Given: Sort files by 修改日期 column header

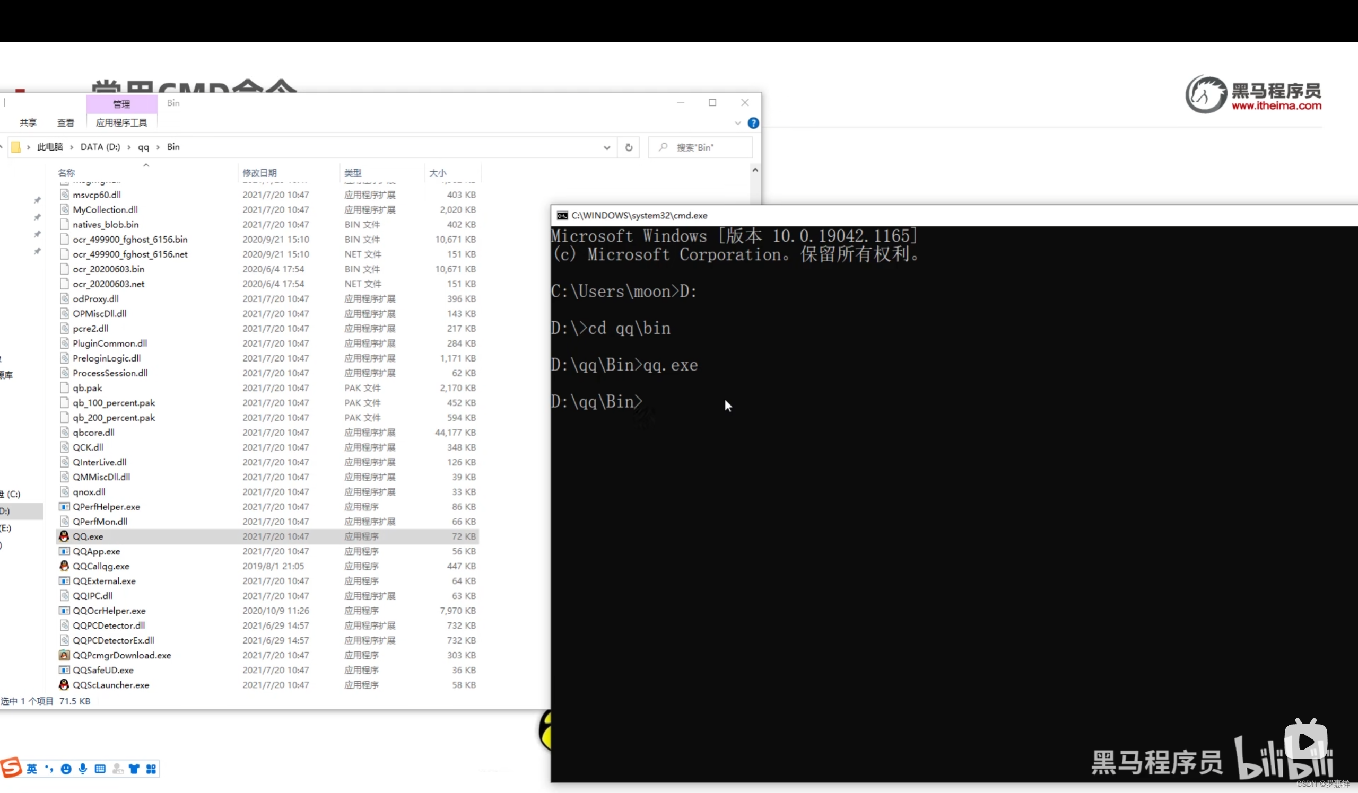Looking at the screenshot, I should click(x=259, y=173).
